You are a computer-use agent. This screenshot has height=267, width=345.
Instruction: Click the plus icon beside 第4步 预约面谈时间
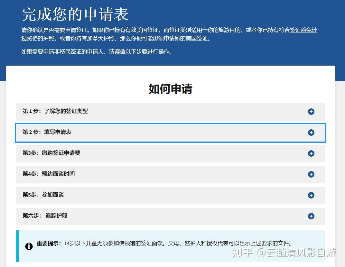(x=311, y=174)
